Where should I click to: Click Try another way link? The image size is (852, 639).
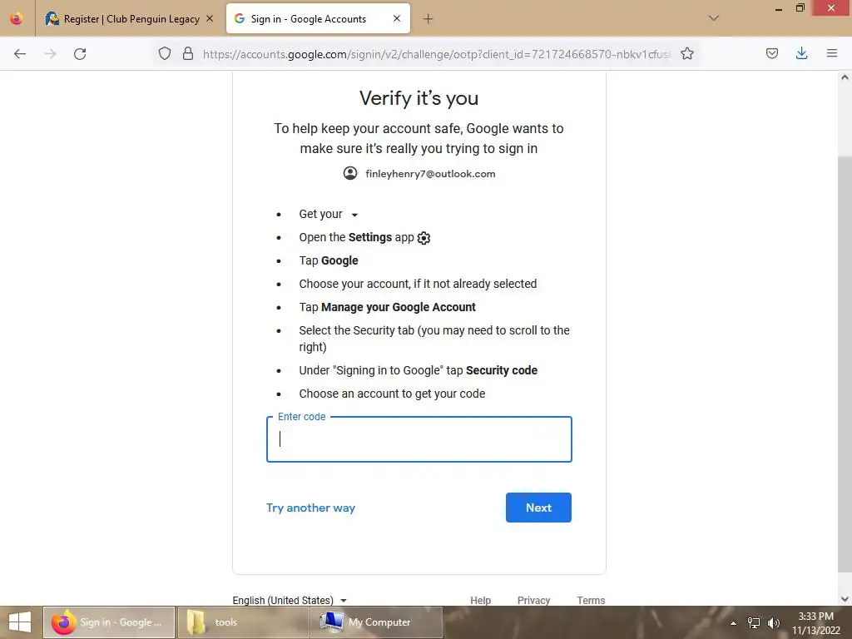[x=310, y=508]
